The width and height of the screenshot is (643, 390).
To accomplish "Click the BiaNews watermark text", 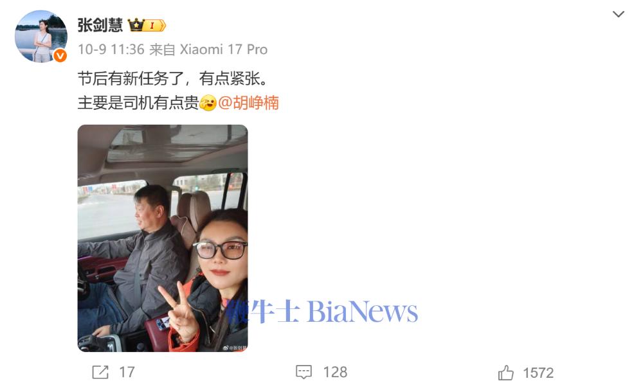I will 363,312.
